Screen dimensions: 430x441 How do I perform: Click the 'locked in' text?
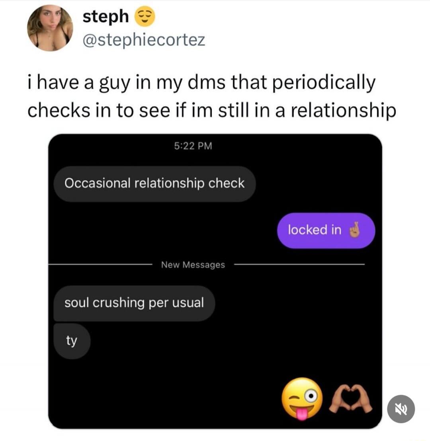pos(315,230)
